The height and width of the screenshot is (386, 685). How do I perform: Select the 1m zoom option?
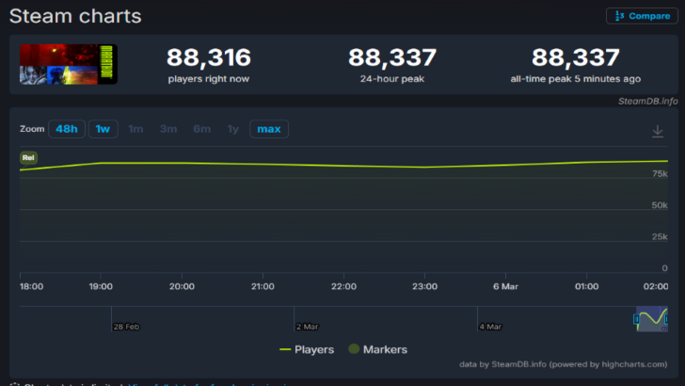click(135, 129)
